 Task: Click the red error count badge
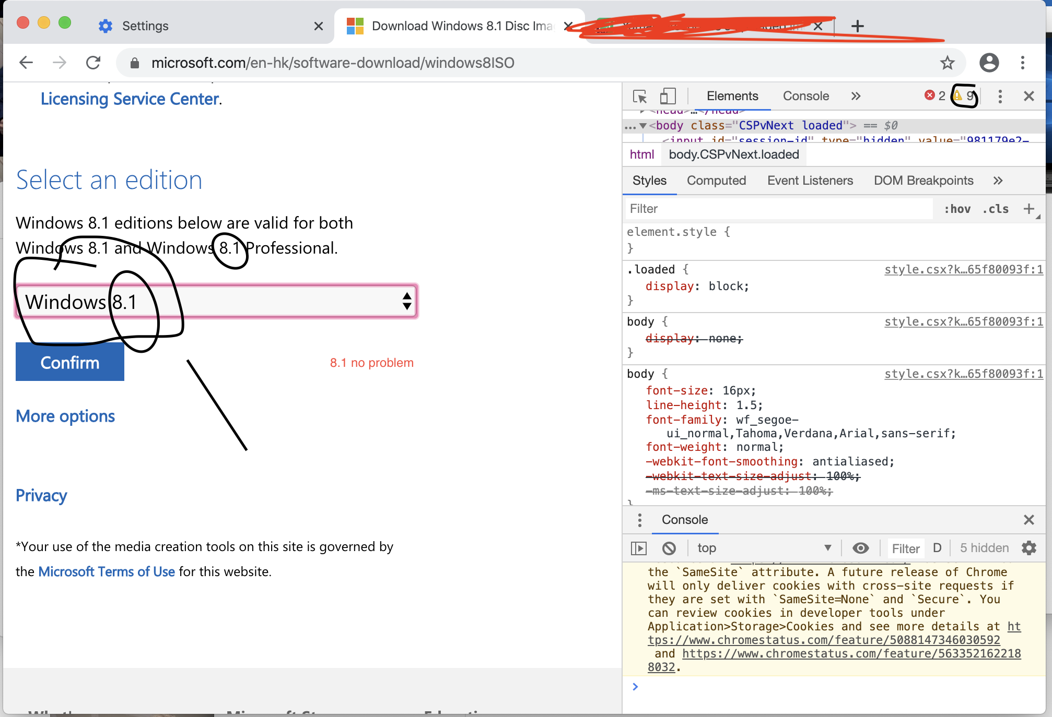934,95
